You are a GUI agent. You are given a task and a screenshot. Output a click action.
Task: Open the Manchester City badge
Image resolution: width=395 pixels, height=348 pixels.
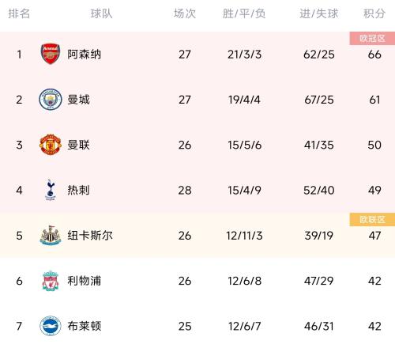[x=51, y=100]
